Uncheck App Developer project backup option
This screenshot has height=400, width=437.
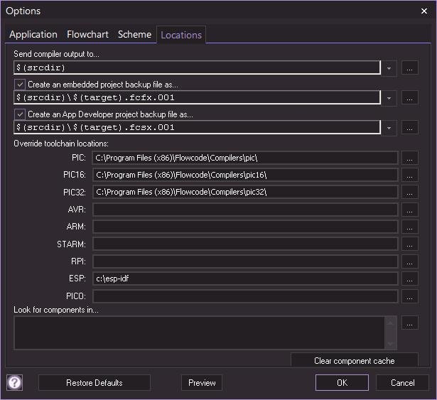coord(20,114)
